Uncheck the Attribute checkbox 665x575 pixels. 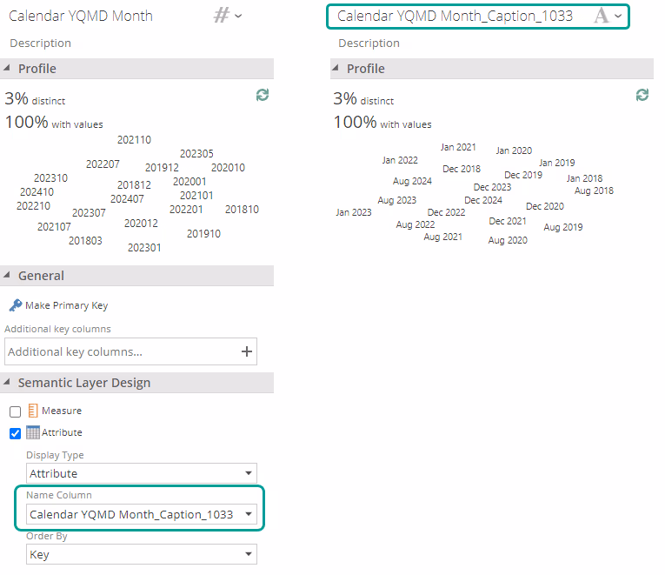coord(15,433)
